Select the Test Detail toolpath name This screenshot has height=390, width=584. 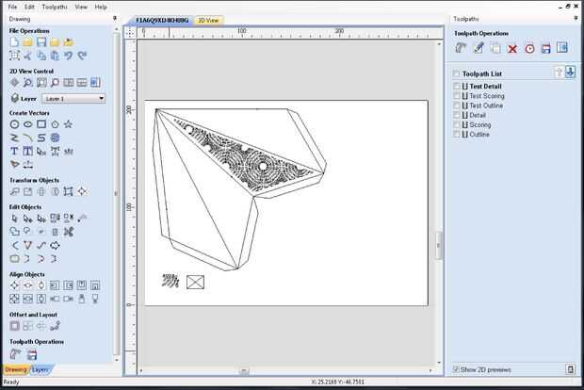(485, 86)
